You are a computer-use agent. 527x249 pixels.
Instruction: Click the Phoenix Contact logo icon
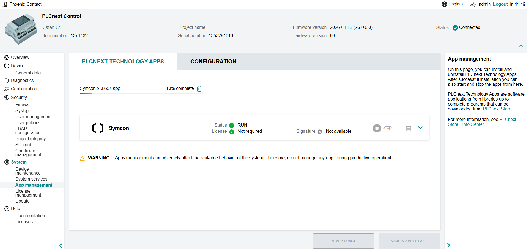pos(4,4)
